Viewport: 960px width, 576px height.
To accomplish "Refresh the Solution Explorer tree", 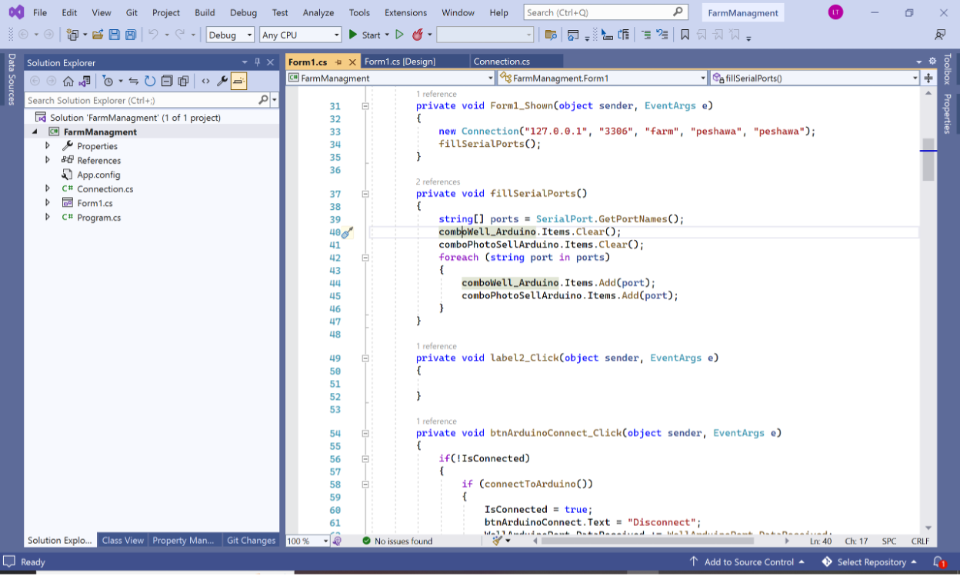I will pos(150,81).
